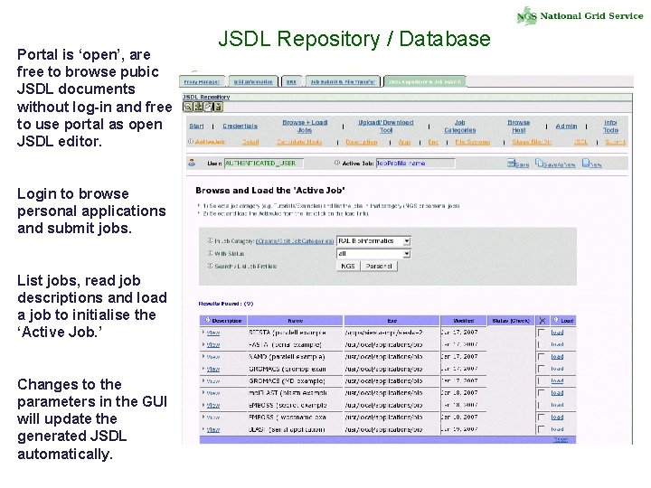651x488 pixels.
Task: Click the National Grid Service logo
Action: point(580,16)
